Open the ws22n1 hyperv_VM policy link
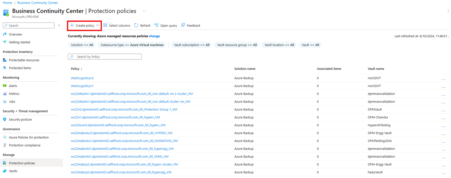The width and height of the screenshot is (451, 178). 115,117
